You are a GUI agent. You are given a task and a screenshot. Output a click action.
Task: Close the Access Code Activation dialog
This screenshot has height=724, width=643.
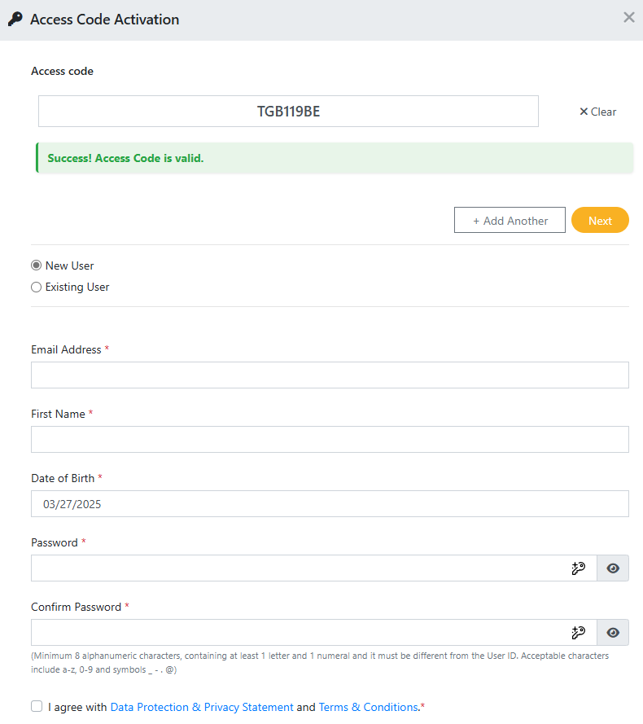pos(628,17)
